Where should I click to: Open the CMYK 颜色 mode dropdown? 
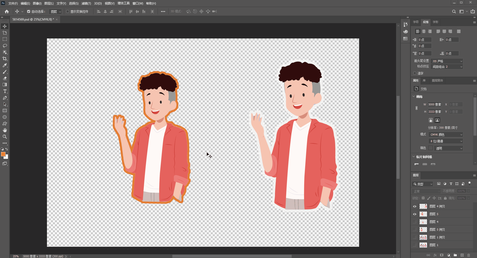tap(446, 135)
